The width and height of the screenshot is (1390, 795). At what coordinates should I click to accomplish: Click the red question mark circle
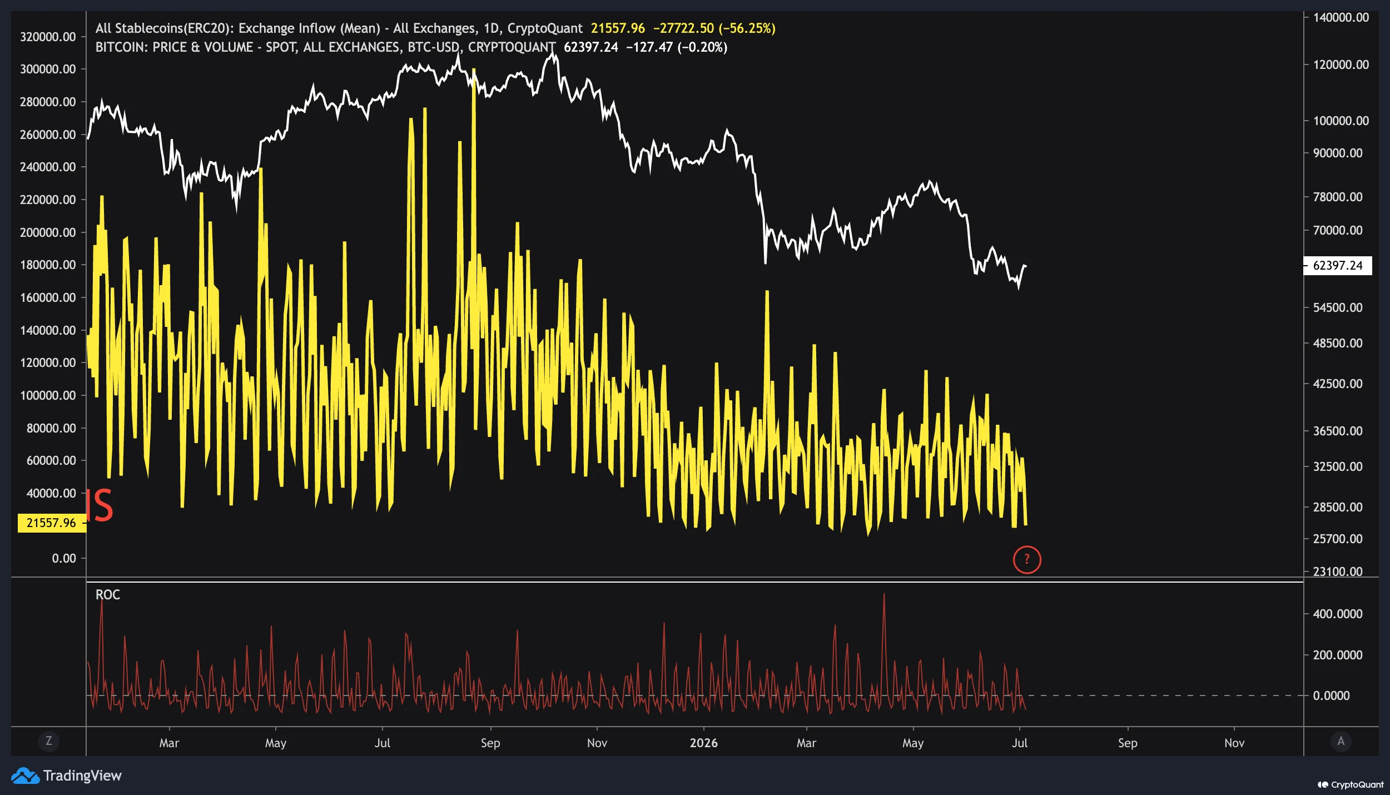[1026, 559]
